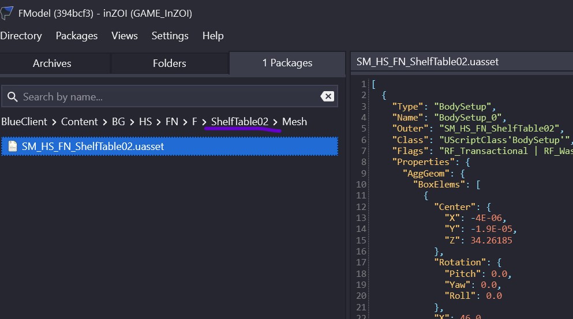
Task: Open the Packages menu
Action: [76, 36]
